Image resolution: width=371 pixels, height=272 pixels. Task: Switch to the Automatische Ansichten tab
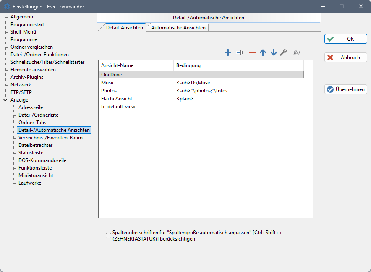click(x=178, y=28)
